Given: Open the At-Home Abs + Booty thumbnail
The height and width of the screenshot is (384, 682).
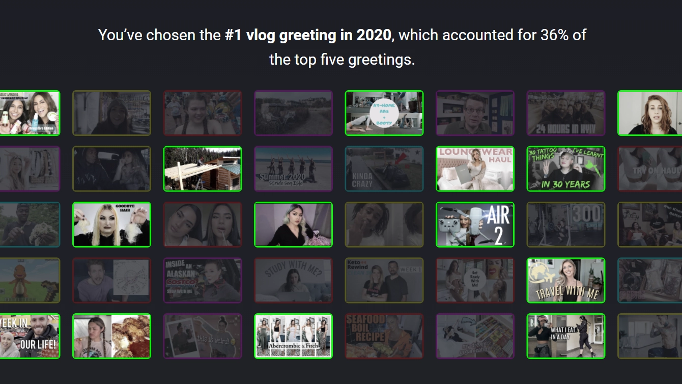Looking at the screenshot, I should pos(384,113).
